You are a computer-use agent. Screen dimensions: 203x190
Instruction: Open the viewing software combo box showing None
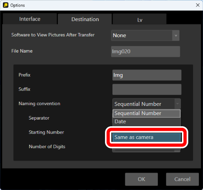[145, 36]
